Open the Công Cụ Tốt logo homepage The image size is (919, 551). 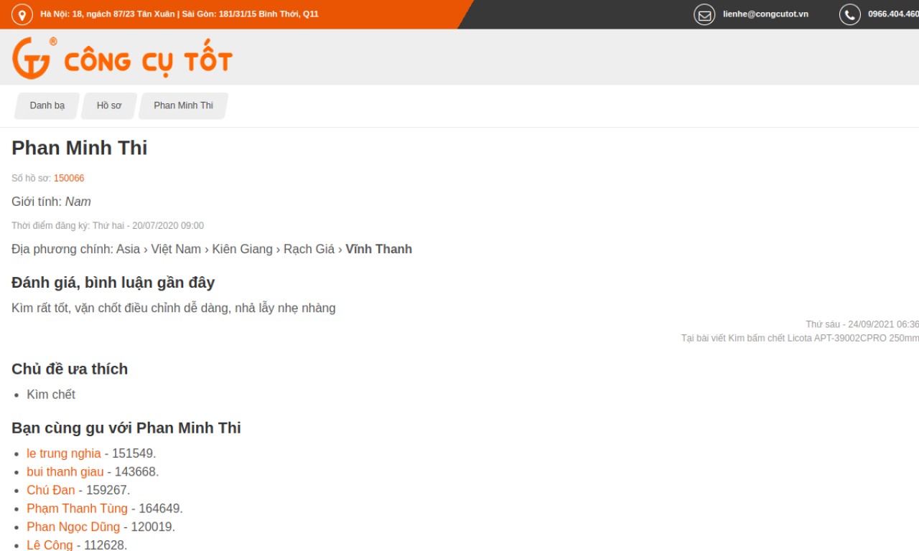click(122, 58)
